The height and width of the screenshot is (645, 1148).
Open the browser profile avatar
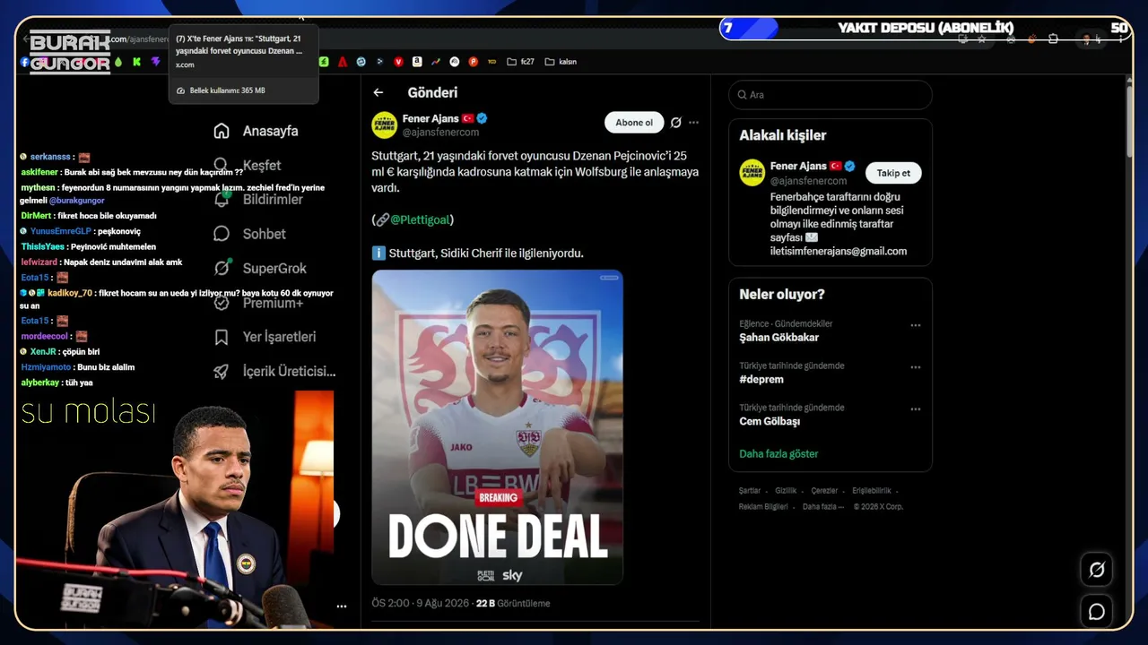pyautogui.click(x=1087, y=39)
